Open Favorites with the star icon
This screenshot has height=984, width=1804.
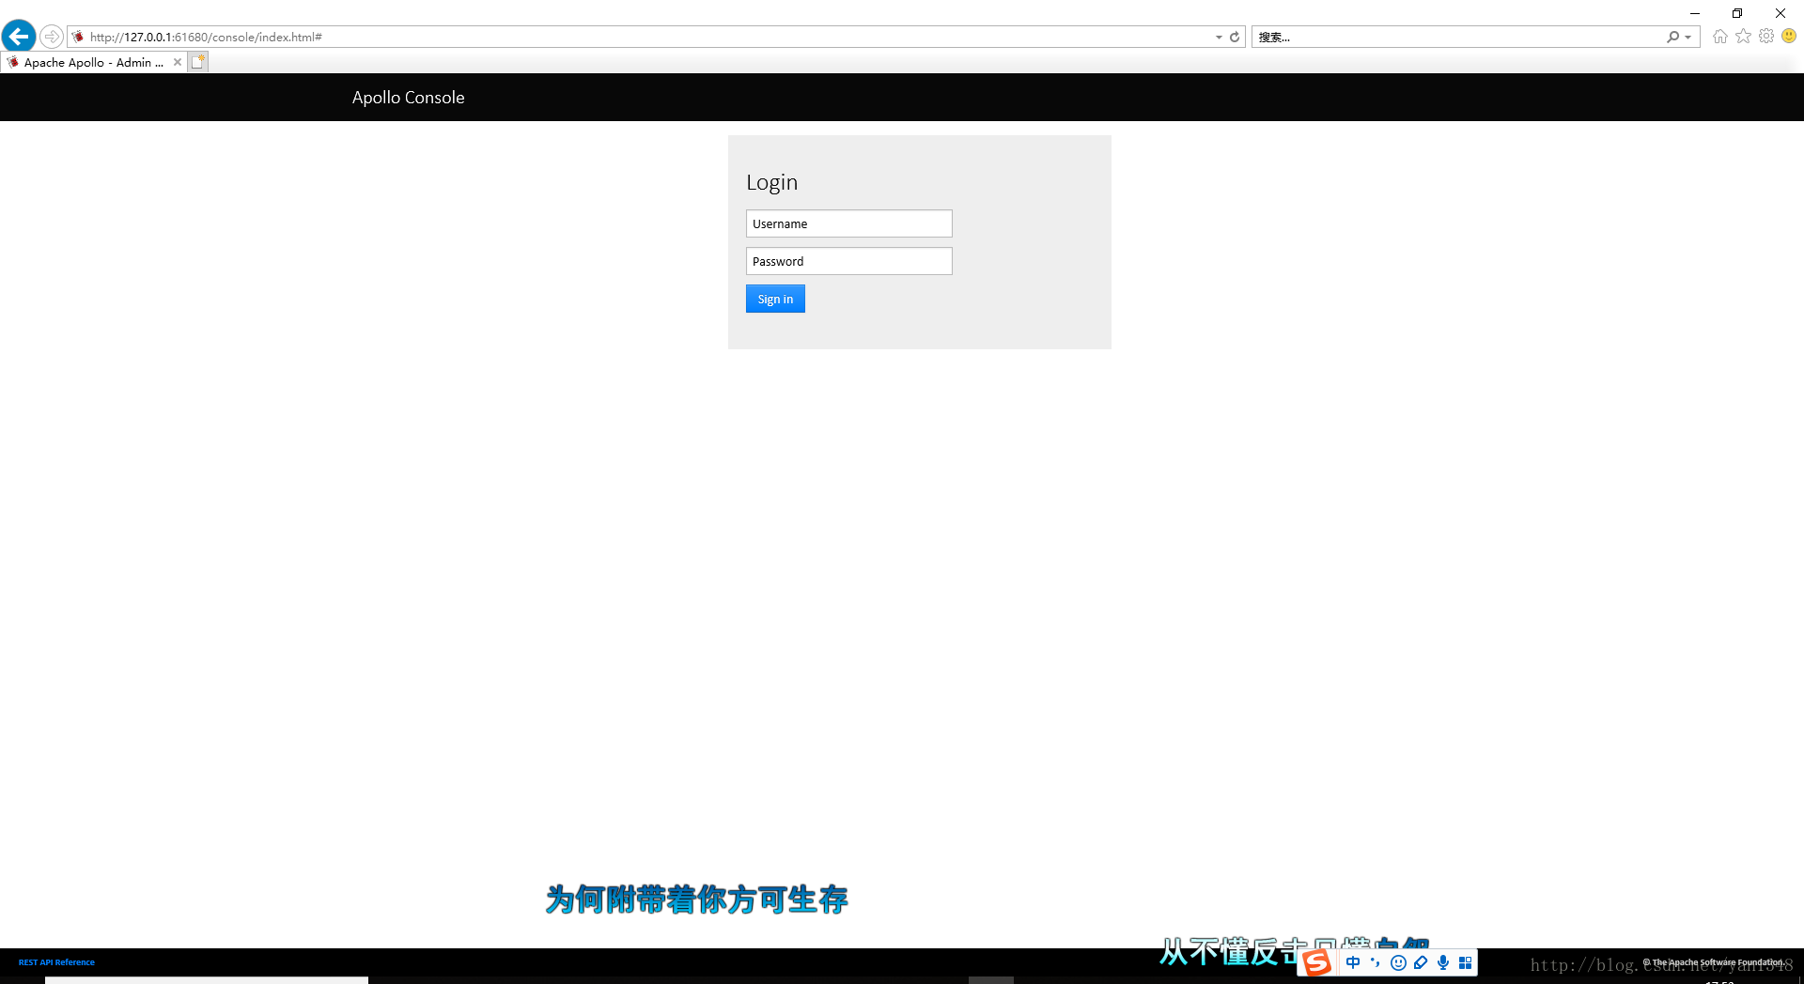coord(1743,36)
